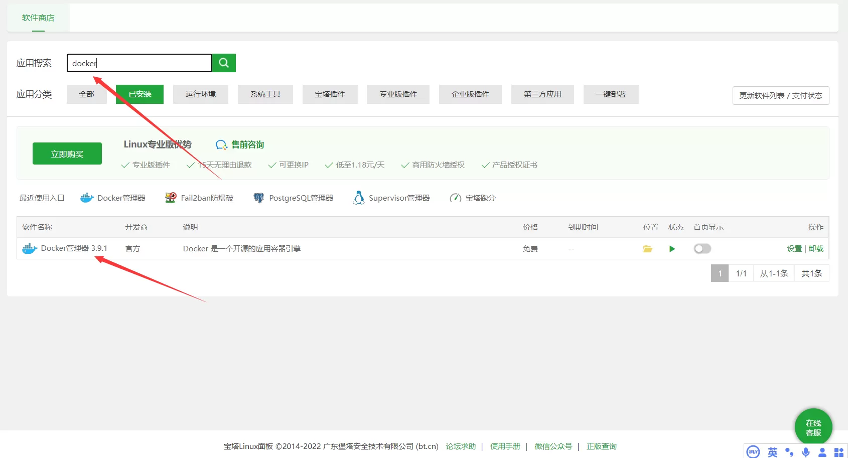Viewport: 848px width, 458px height.
Task: Click the Docker green run status icon
Action: click(x=672, y=249)
